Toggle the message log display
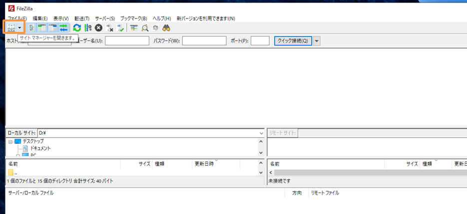 pyautogui.click(x=31, y=28)
